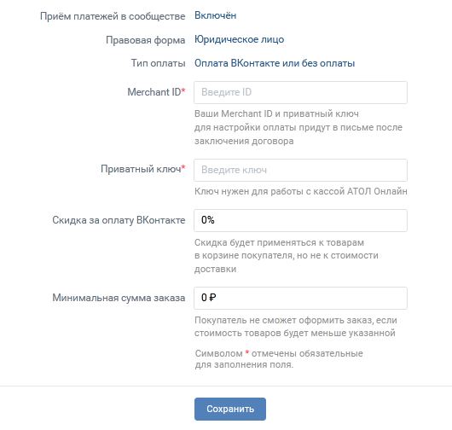Click the 'Введите ключ' private key field
Image resolution: width=452 pixels, height=430 pixels.
coord(300,170)
